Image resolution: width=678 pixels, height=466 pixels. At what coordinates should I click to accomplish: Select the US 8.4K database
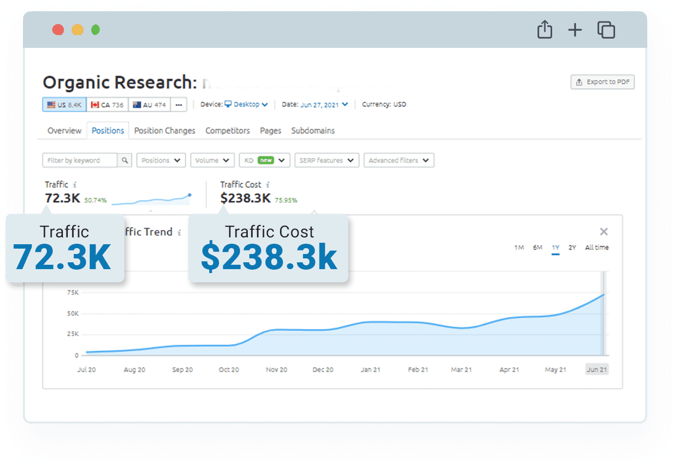pos(64,105)
